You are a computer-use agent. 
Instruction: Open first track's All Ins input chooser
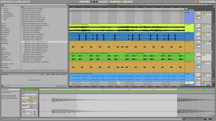(x=198, y=13)
